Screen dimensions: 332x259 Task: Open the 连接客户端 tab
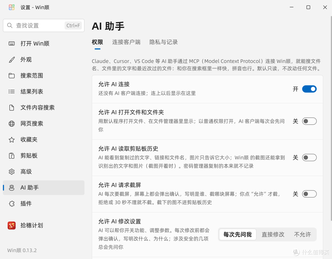(x=126, y=42)
